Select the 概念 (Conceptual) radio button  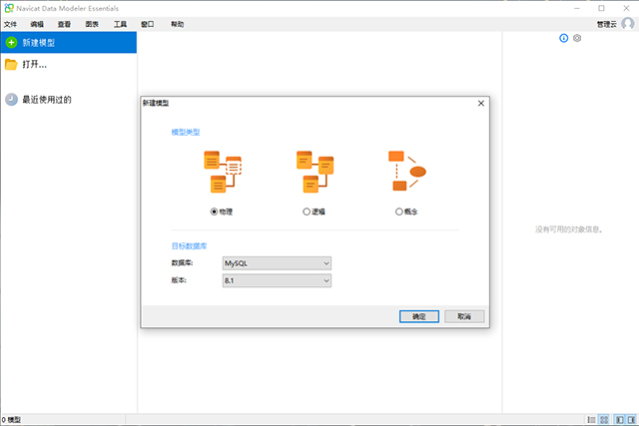tap(399, 212)
